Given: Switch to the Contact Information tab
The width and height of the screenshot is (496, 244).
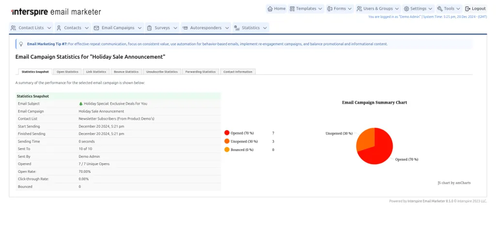Looking at the screenshot, I should (238, 72).
